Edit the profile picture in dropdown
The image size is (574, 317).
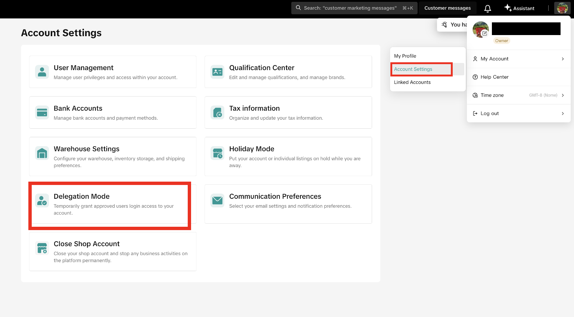click(x=484, y=33)
